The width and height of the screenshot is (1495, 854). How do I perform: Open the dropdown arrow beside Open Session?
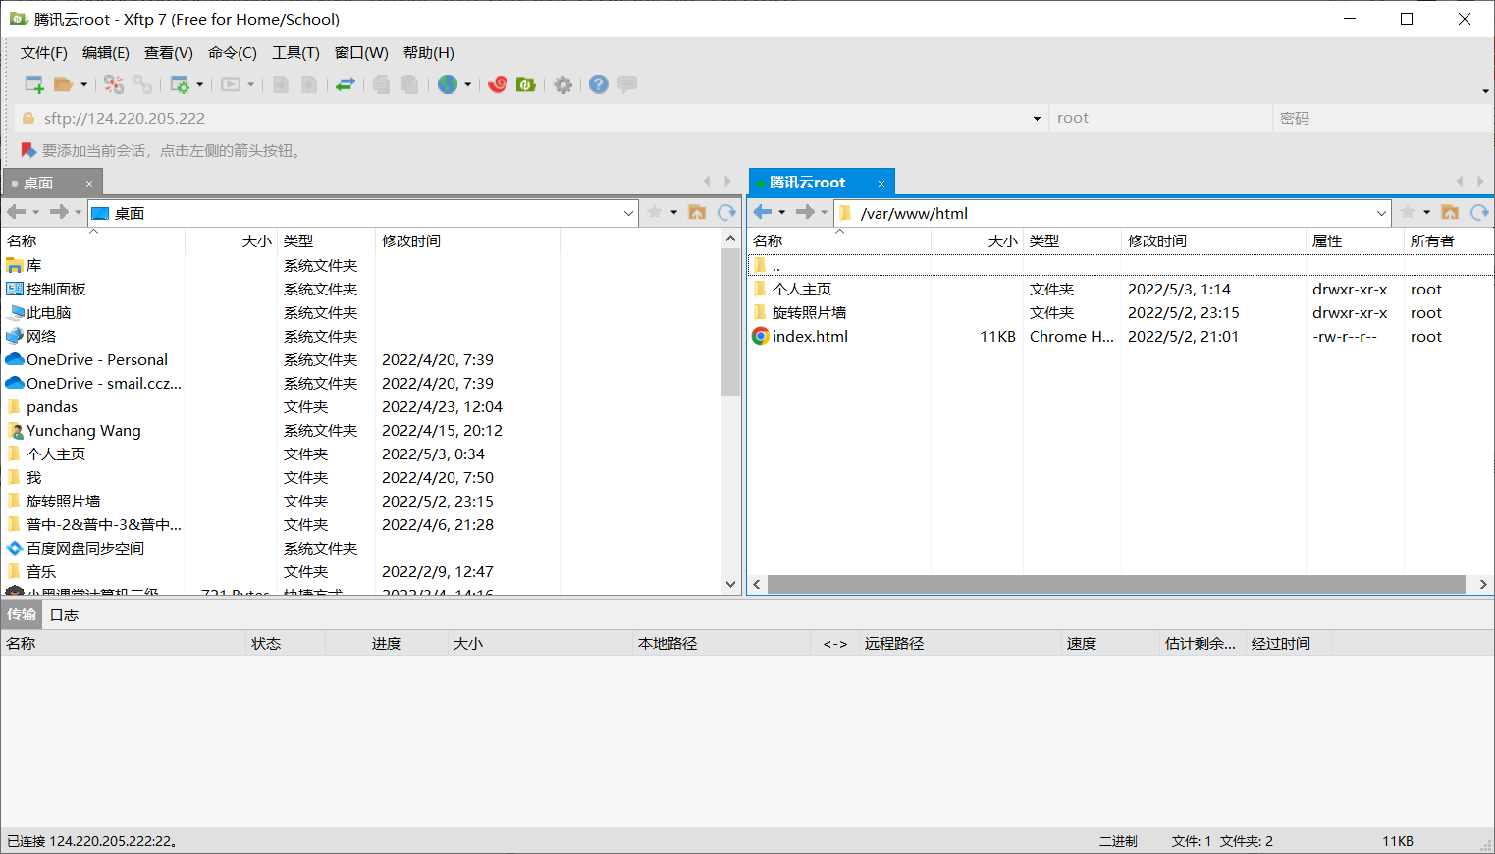(x=83, y=84)
